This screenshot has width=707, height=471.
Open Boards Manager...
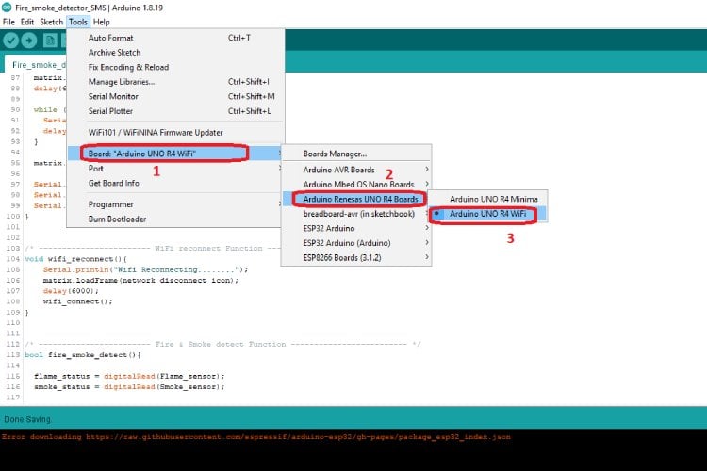tap(356, 154)
